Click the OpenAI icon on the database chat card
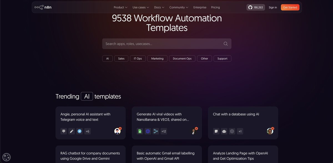The width and height of the screenshot is (333, 163). 232,131
